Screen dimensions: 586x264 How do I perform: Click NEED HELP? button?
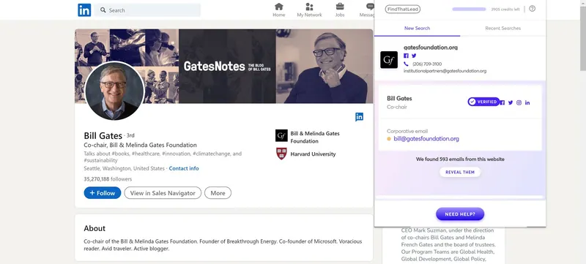(460, 214)
